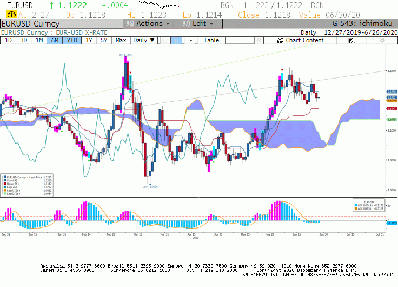
Task: Click the Lead2(26) green legend swatch
Action: 5,194
